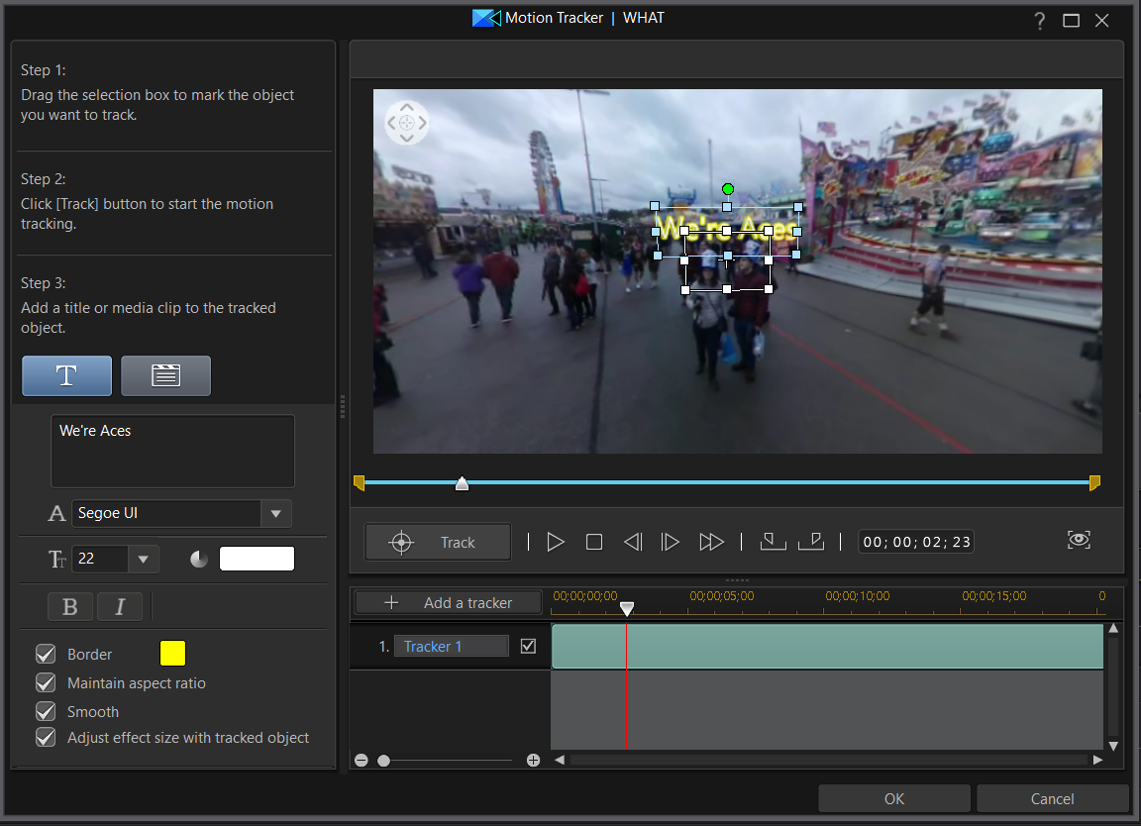
Task: Enable the Border option
Action: click(x=45, y=653)
